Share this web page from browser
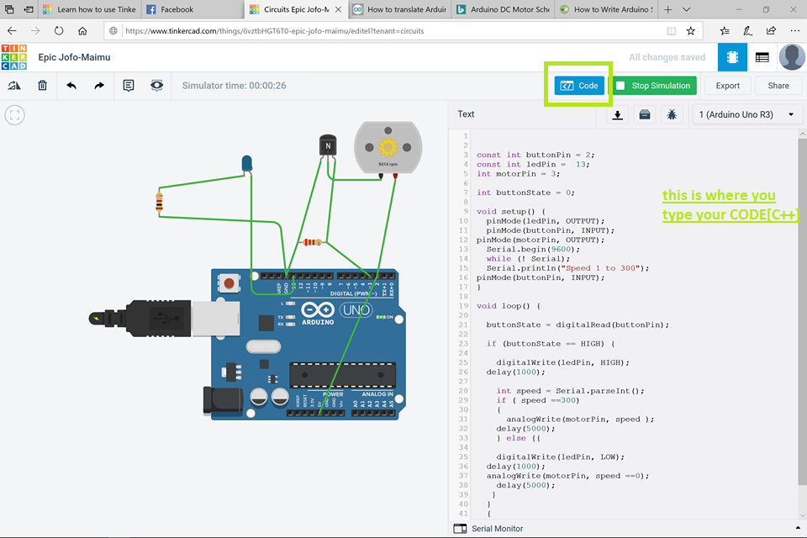This screenshot has height=538, width=807. [x=771, y=31]
